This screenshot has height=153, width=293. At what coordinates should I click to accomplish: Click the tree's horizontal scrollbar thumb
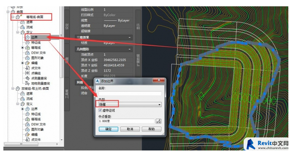coord(22,144)
